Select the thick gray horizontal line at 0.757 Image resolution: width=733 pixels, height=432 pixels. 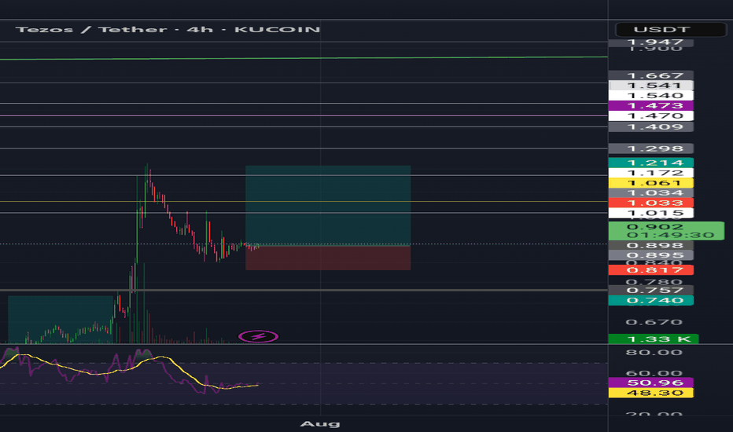(304, 290)
